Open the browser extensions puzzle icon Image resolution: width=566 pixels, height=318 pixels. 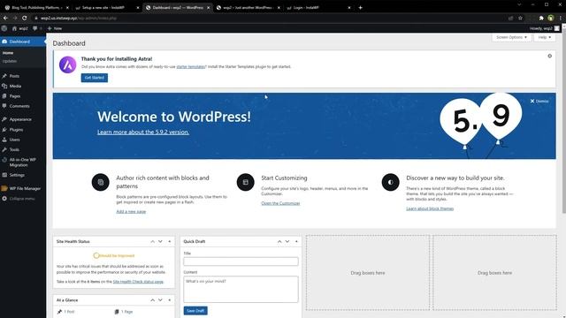click(x=541, y=18)
